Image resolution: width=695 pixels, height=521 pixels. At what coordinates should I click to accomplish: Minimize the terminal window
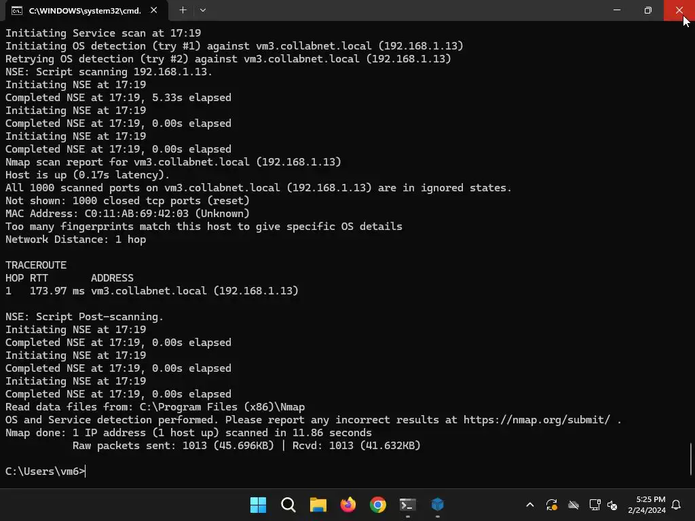click(x=616, y=10)
